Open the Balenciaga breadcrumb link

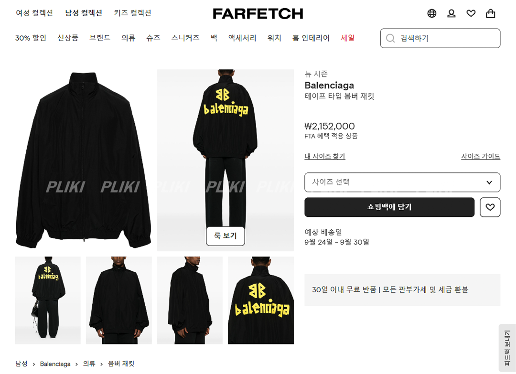click(55, 364)
